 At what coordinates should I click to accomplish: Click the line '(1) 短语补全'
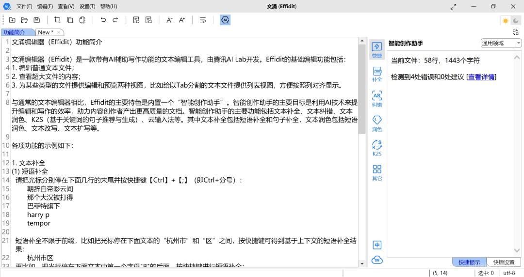coord(30,171)
